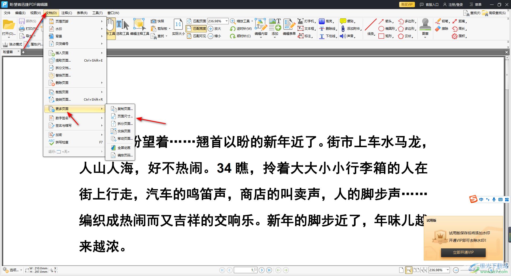Choose Fit Page (匹配页面) zoom
The width and height of the screenshot is (511, 276).
click(196, 21)
